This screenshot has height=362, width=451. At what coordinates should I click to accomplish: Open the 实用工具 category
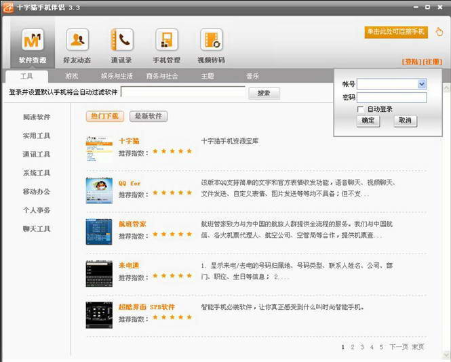tap(37, 136)
